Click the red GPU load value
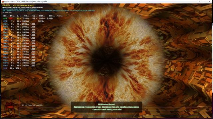This screenshot has width=213, height=119. pos(11,19)
